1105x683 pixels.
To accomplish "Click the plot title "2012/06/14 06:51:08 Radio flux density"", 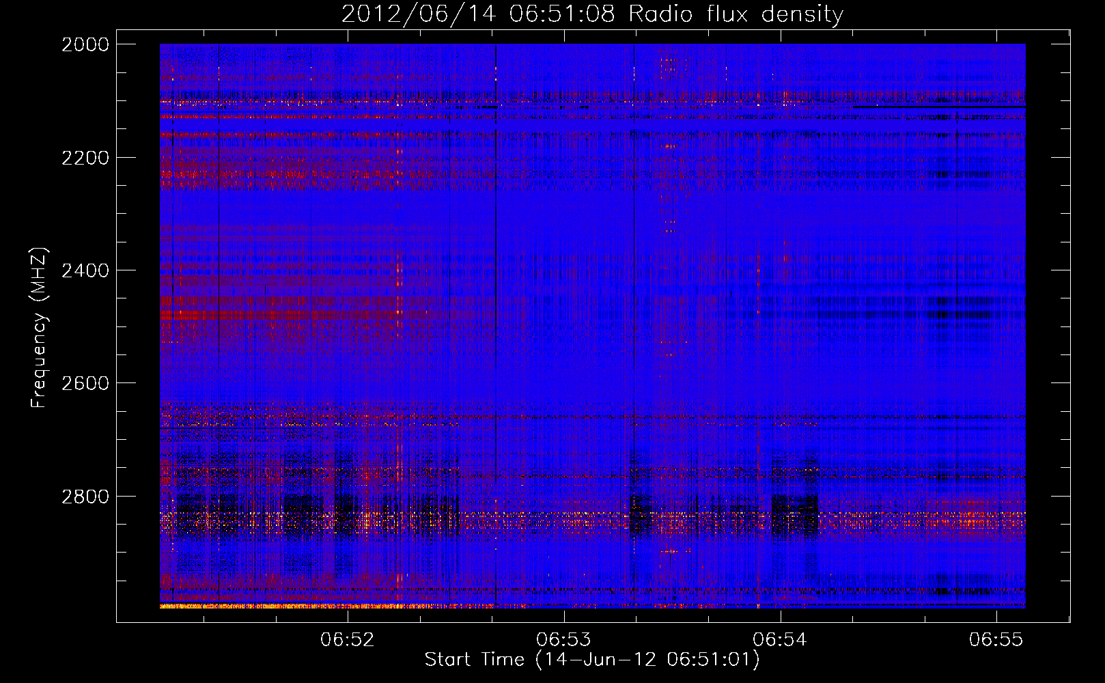I will pos(592,14).
